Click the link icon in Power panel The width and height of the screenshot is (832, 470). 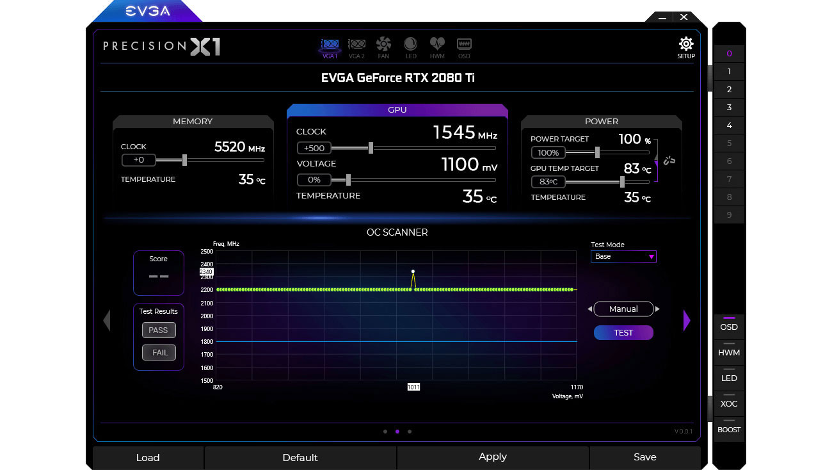click(669, 160)
